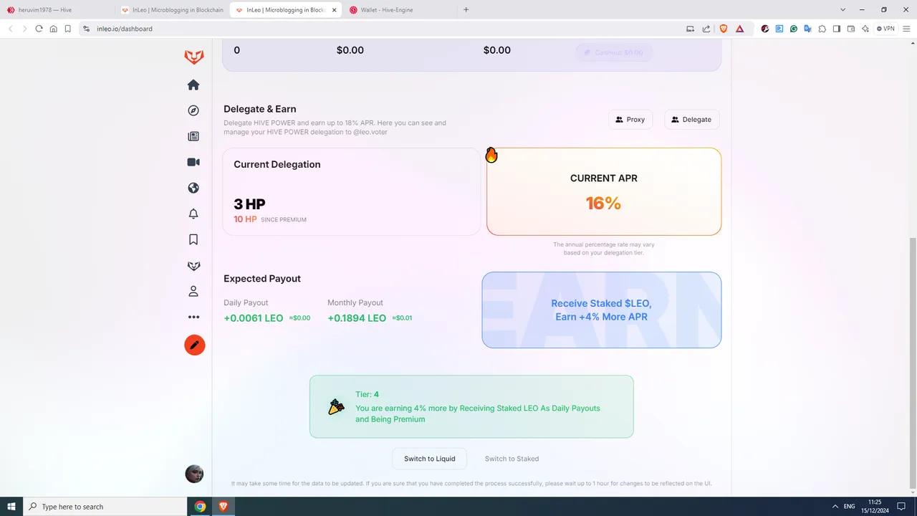
Task: Click the VPN button
Action: point(886,29)
